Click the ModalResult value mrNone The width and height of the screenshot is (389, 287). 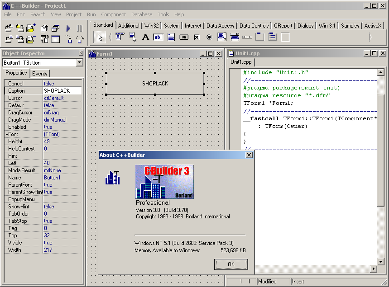coord(62,170)
